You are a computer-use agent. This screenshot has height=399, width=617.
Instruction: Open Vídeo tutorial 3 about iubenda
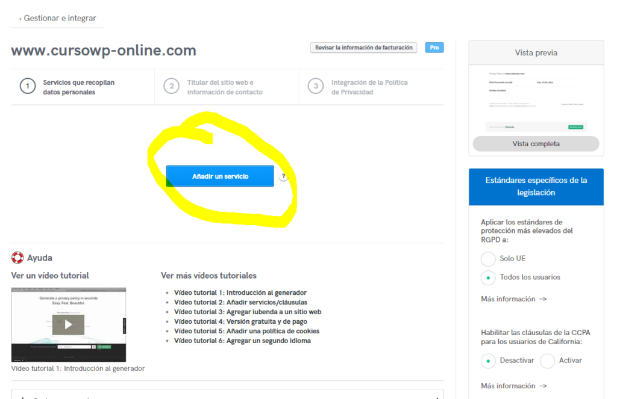pos(248,312)
